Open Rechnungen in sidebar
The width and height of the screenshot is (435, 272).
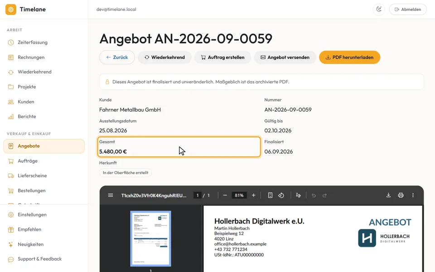[x=44, y=58]
